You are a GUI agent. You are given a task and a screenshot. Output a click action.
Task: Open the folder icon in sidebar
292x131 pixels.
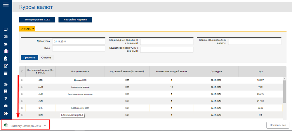pos(6,44)
